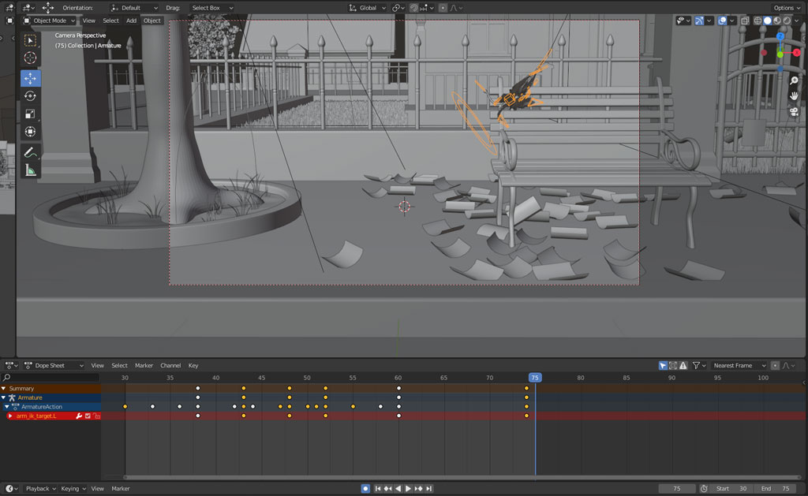Toggle viewport overlays display
This screenshot has width=808, height=496.
[723, 21]
